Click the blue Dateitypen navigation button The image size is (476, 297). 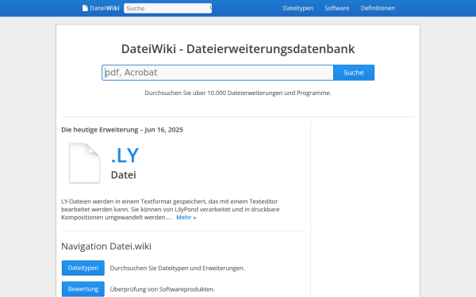[83, 268]
